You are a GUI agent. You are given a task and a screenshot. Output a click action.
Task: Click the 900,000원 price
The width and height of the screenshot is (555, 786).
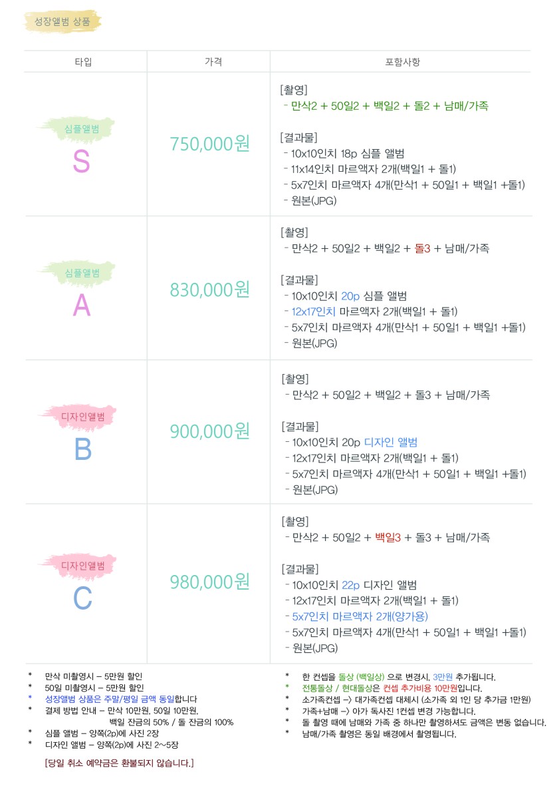pos(209,431)
